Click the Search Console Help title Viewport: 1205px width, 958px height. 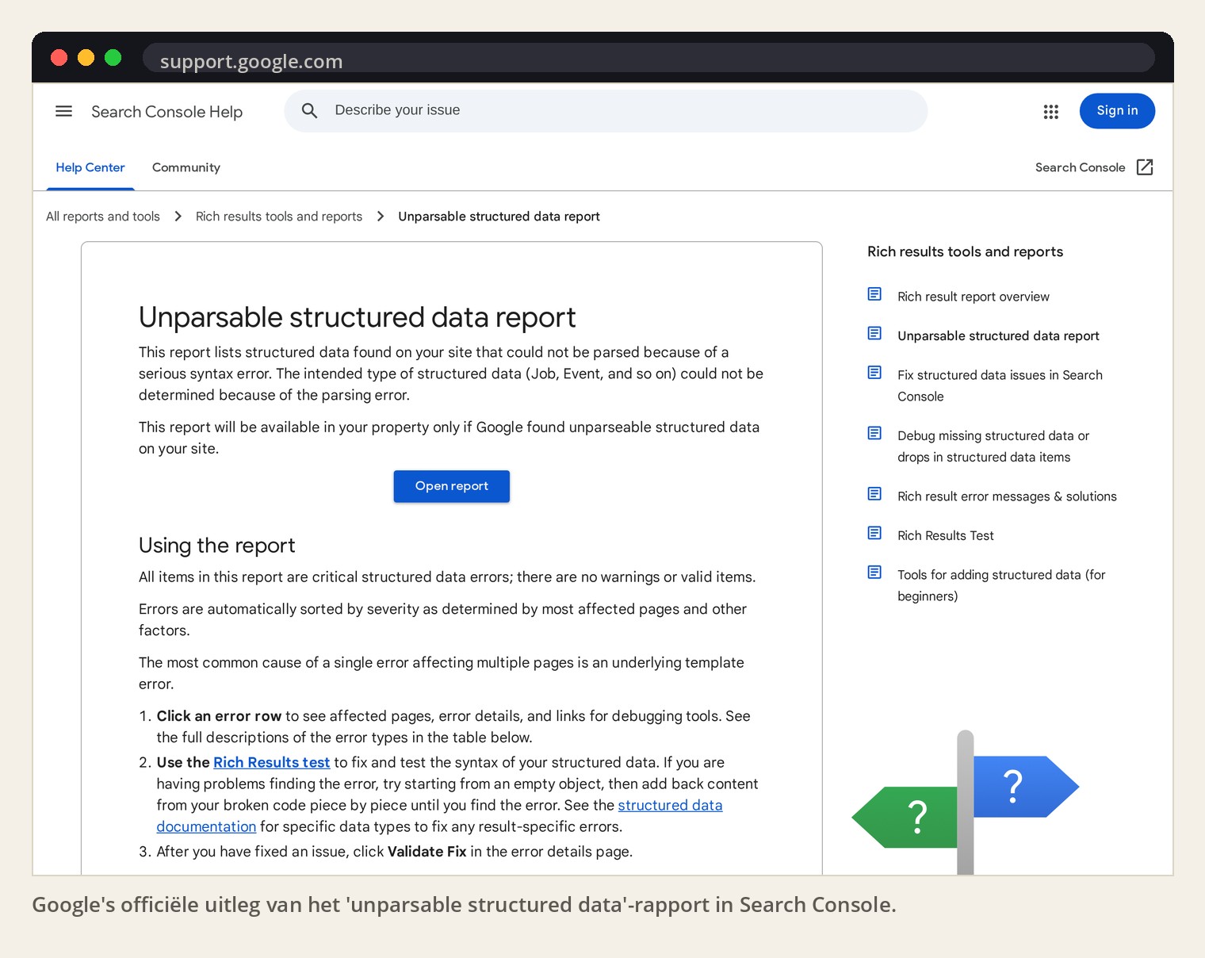(x=166, y=112)
